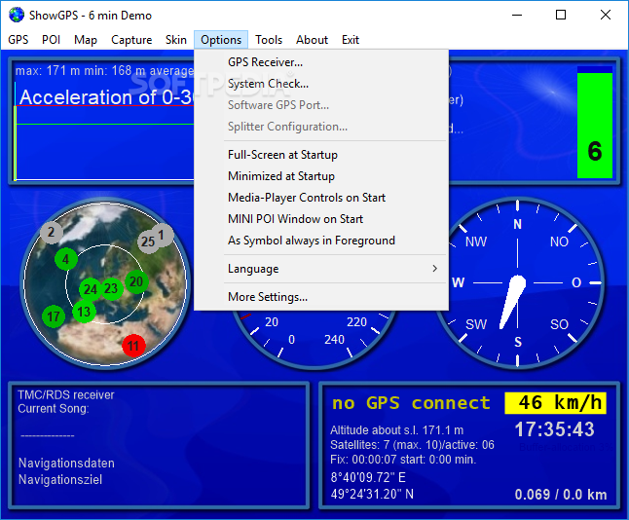Click the S label on compass
Image resolution: width=629 pixels, height=520 pixels.
(518, 342)
